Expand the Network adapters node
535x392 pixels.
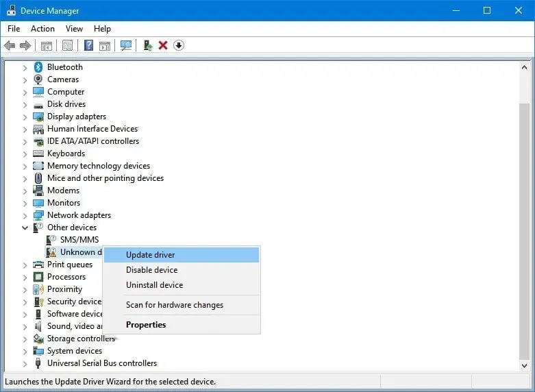click(x=25, y=216)
